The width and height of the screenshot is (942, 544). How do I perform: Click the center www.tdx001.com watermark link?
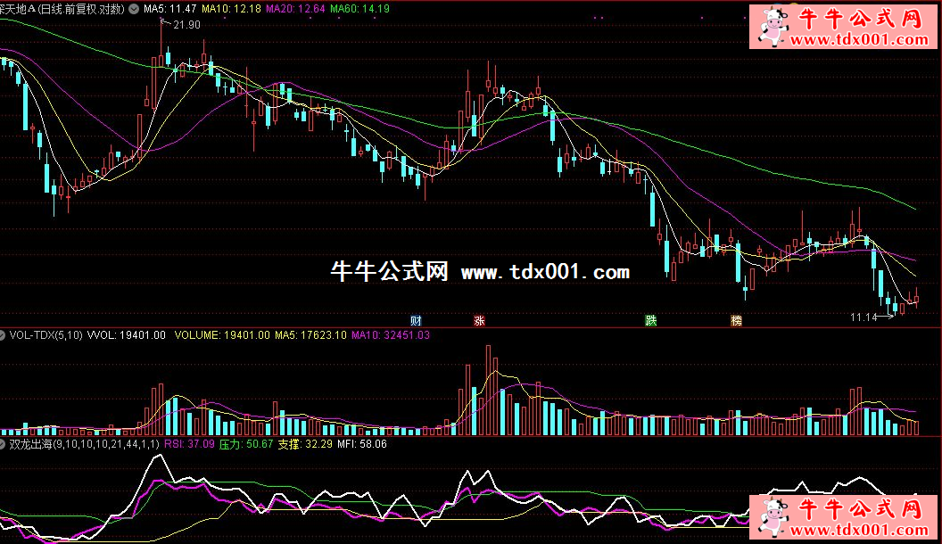[x=545, y=272]
